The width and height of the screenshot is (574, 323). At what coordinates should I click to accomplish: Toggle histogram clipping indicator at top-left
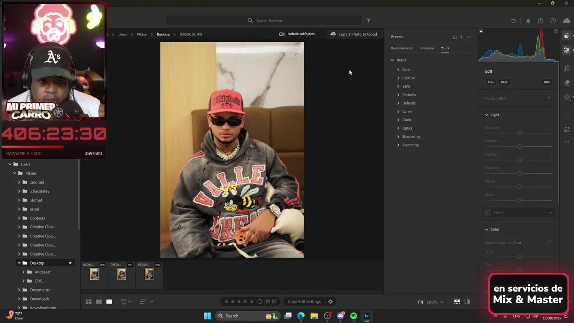(x=481, y=31)
